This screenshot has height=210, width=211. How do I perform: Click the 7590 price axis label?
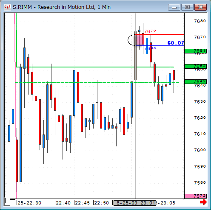[200, 167]
